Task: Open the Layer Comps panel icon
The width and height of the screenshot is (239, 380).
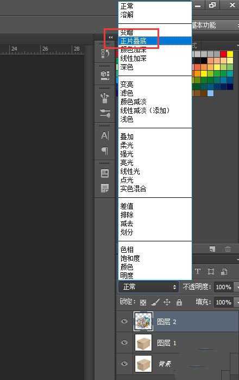Action: pos(105,173)
